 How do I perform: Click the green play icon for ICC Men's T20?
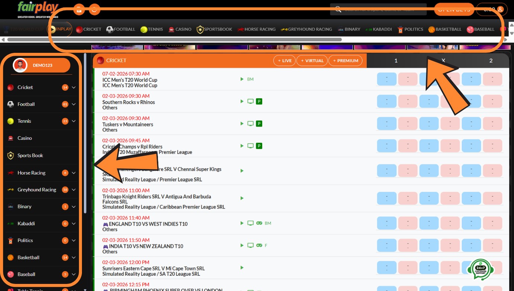[242, 79]
